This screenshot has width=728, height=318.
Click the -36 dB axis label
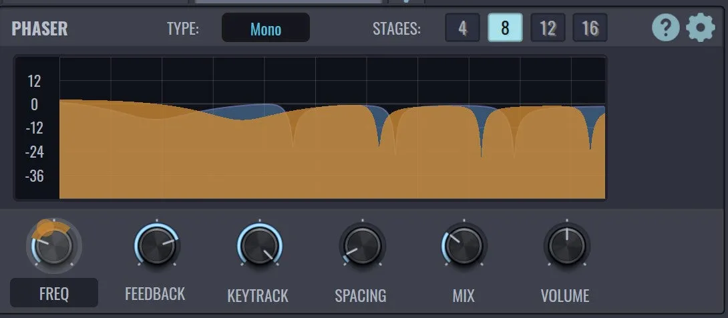click(x=34, y=176)
